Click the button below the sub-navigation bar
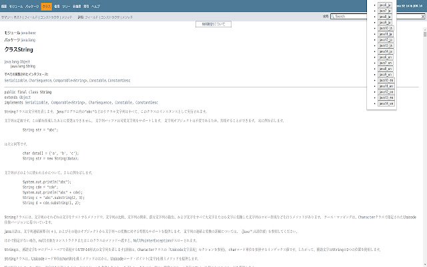Image resolution: width=427 pixels, height=267 pixels. click(x=213, y=24)
